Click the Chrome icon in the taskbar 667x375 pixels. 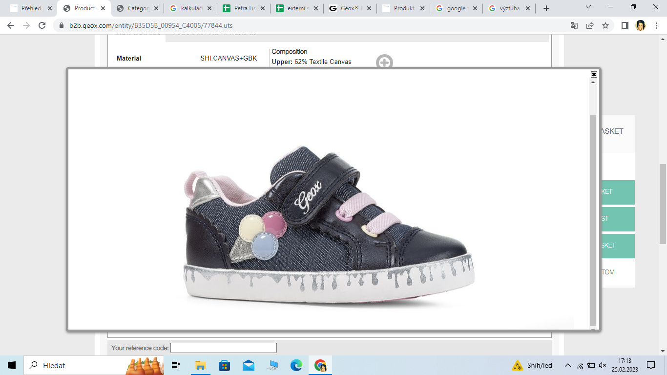click(320, 365)
